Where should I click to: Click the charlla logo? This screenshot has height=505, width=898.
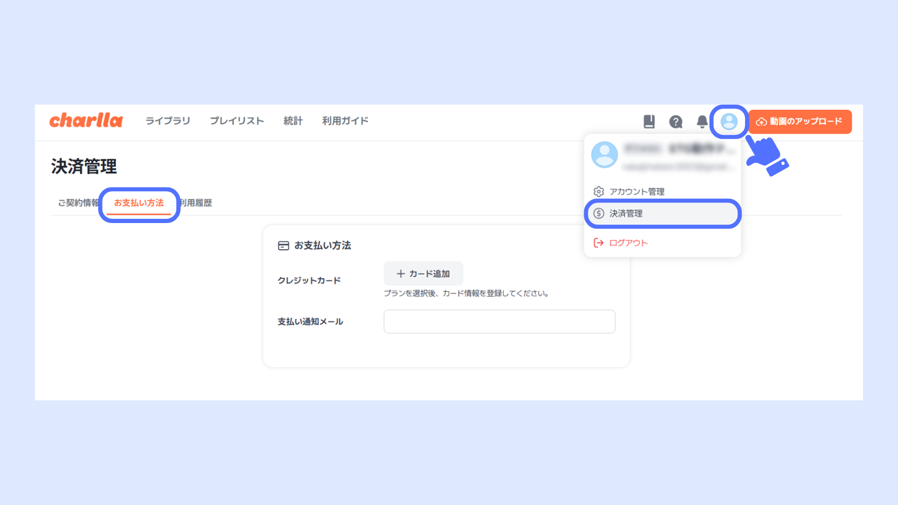[x=86, y=121]
